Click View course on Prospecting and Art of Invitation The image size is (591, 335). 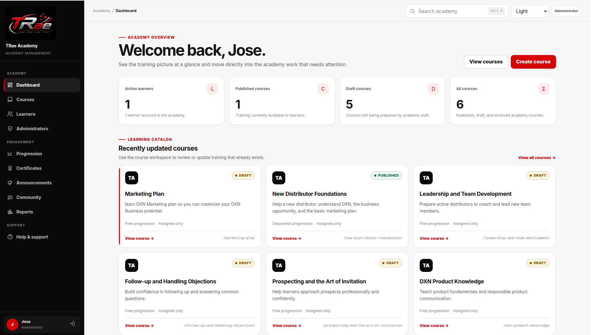click(x=287, y=326)
